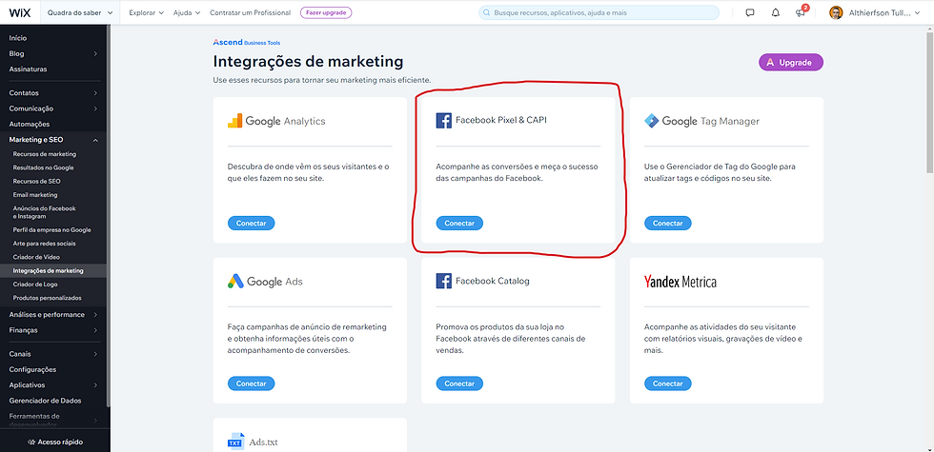Click the Integrações de marketing heading

[308, 62]
